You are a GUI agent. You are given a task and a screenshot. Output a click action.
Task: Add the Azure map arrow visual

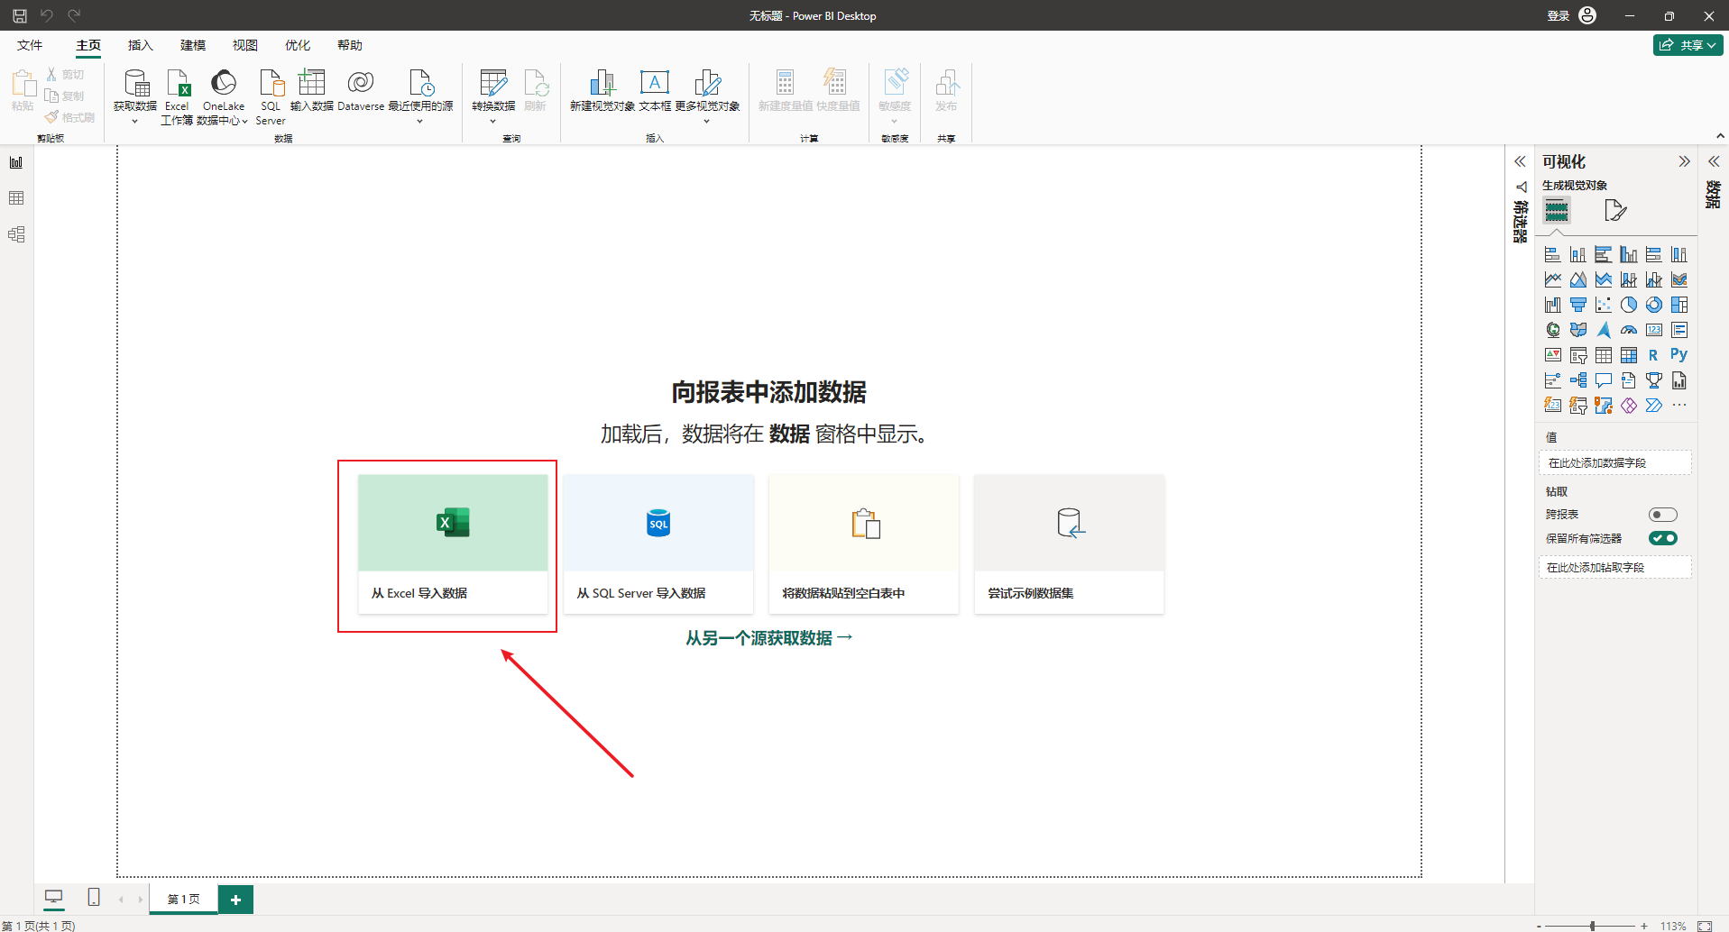point(1603,331)
